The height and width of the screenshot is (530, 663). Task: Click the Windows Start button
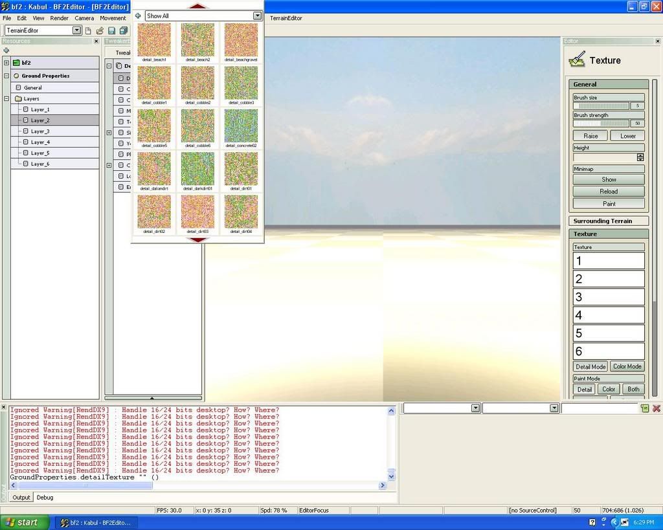tap(25, 522)
